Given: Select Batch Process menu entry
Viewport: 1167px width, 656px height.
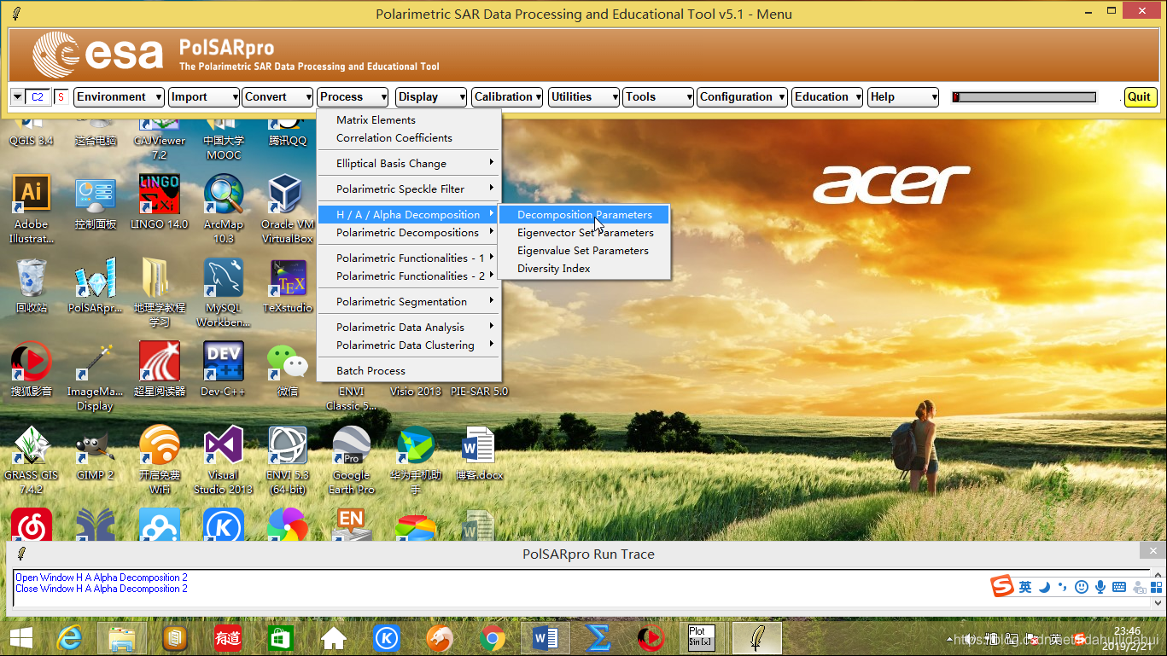Looking at the screenshot, I should coord(408,371).
